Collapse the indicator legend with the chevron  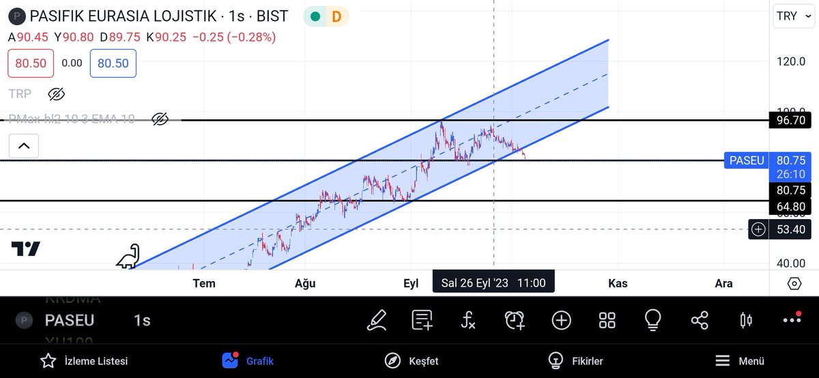[23, 145]
